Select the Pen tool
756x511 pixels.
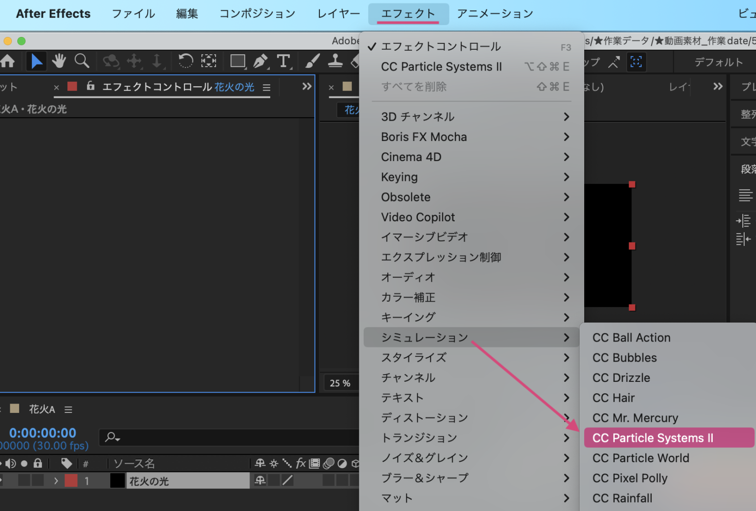(261, 61)
